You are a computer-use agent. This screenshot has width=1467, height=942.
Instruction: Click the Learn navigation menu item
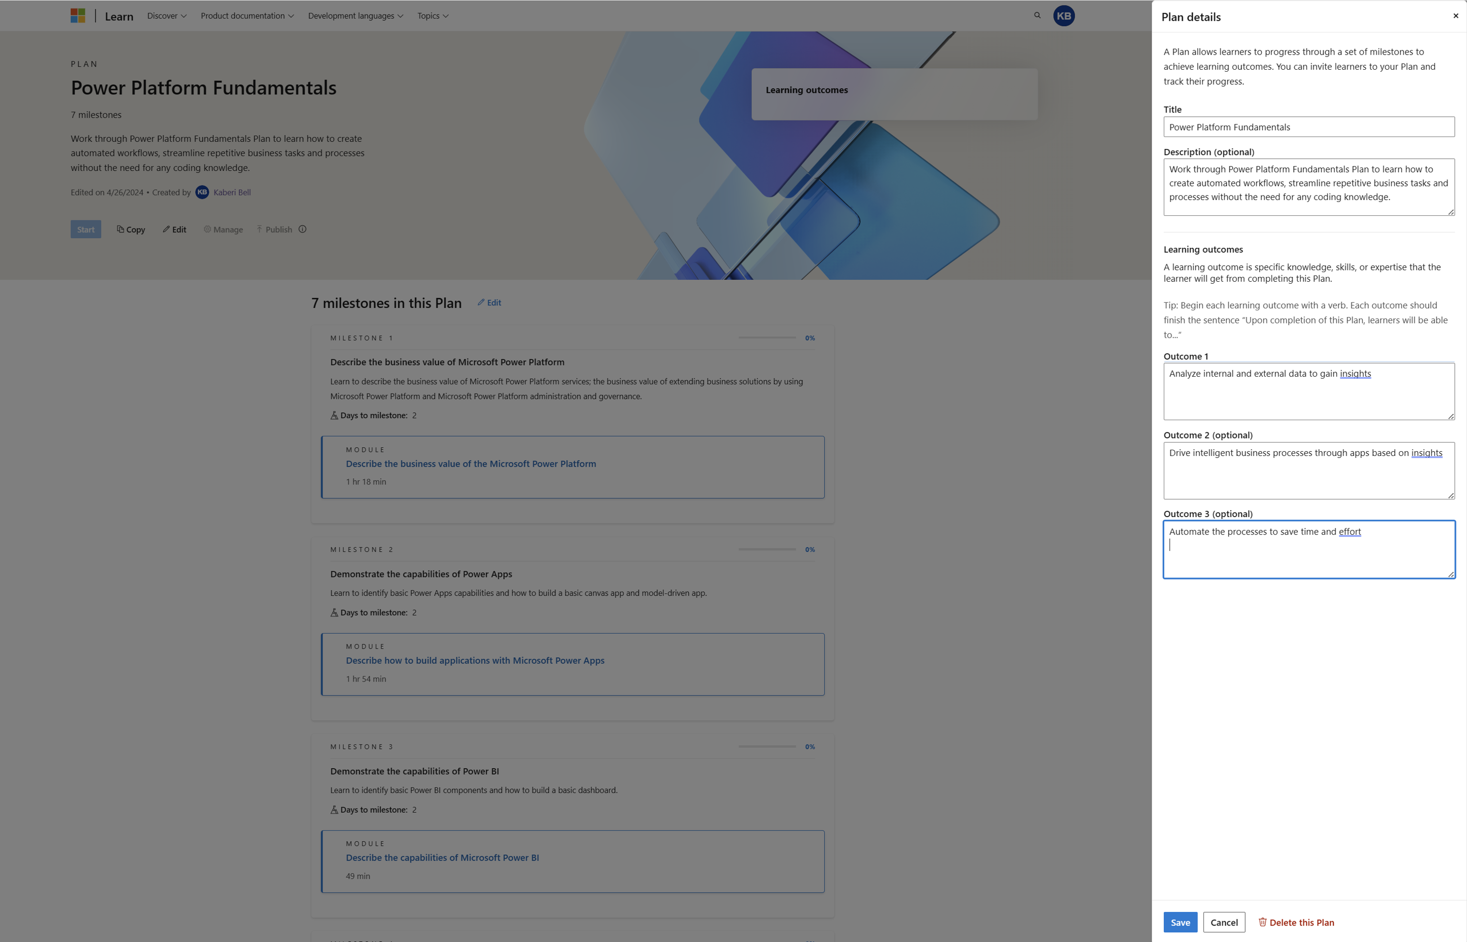tap(119, 15)
